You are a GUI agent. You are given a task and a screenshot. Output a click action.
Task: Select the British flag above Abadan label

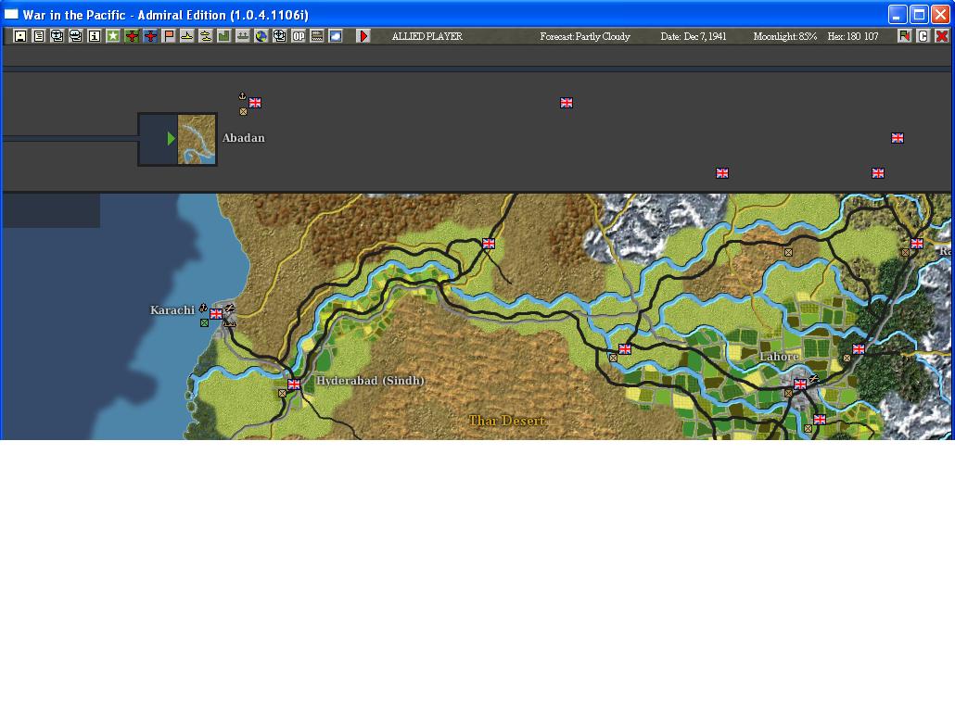[x=255, y=103]
